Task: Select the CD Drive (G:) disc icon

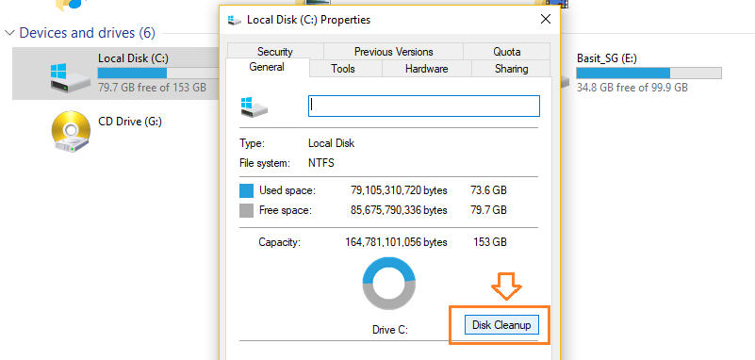Action: (71, 132)
